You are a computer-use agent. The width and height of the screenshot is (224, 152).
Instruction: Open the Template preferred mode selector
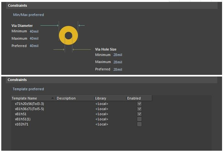click(x=28, y=89)
